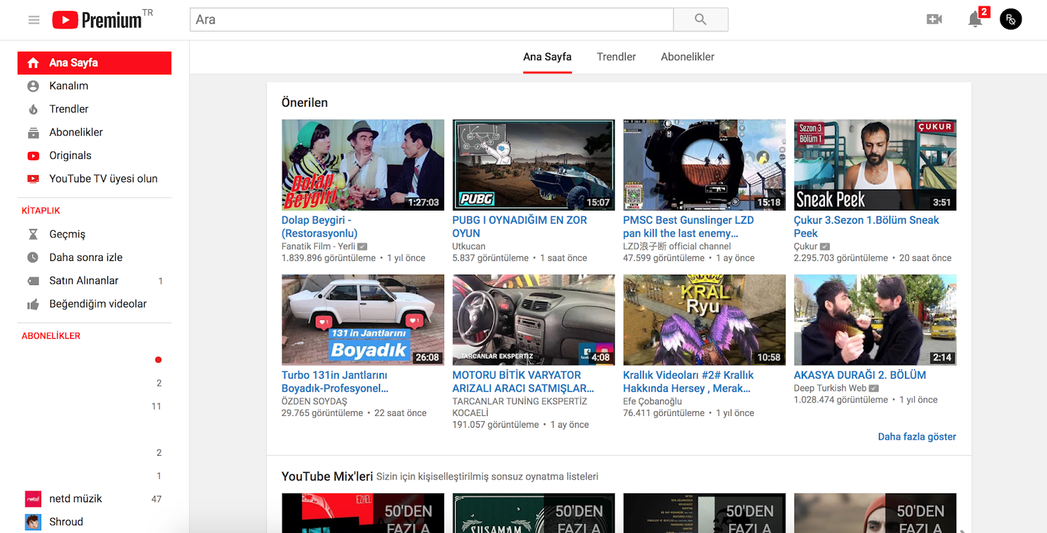The image size is (1047, 533).
Task: Click the KİTAPLIK section header
Action: [41, 211]
